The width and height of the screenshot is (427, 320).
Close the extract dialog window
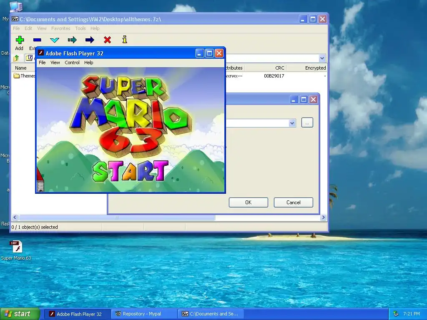pos(314,100)
